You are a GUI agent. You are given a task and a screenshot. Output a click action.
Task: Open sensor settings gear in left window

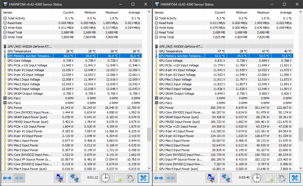(x=130, y=178)
